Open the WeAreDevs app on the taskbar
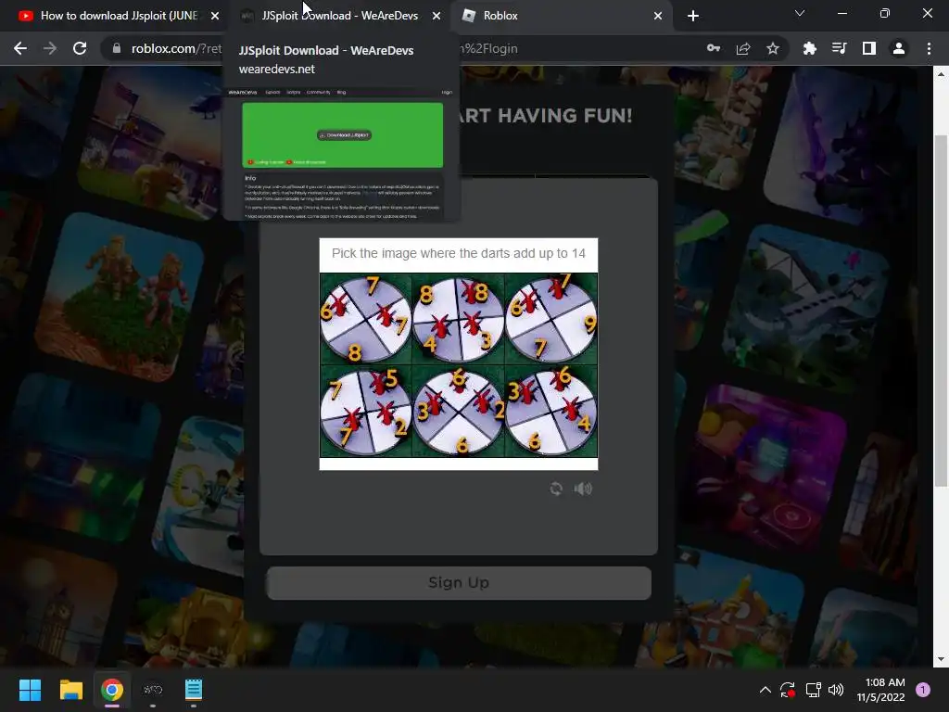 pyautogui.click(x=153, y=690)
